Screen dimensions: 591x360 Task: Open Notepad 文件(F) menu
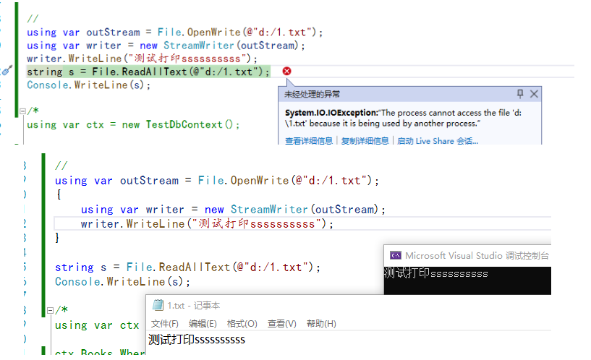point(165,323)
